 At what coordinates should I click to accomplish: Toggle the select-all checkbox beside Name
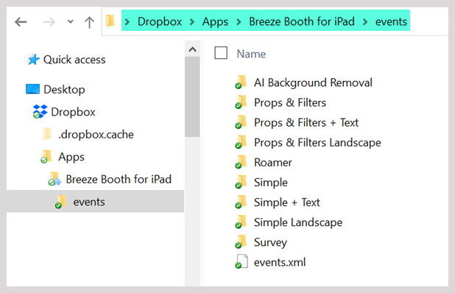point(221,53)
